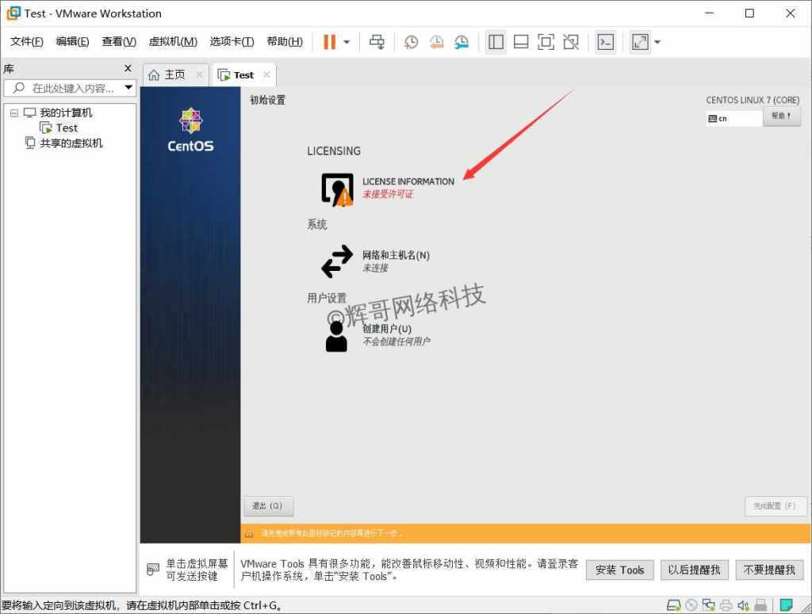Close the library (库) panel
The width and height of the screenshot is (812, 614).
[x=128, y=68]
